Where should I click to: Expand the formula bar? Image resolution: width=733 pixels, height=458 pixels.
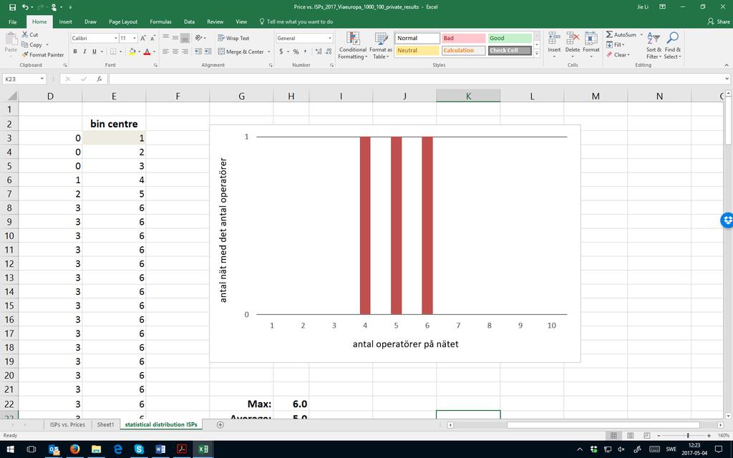tap(727, 79)
